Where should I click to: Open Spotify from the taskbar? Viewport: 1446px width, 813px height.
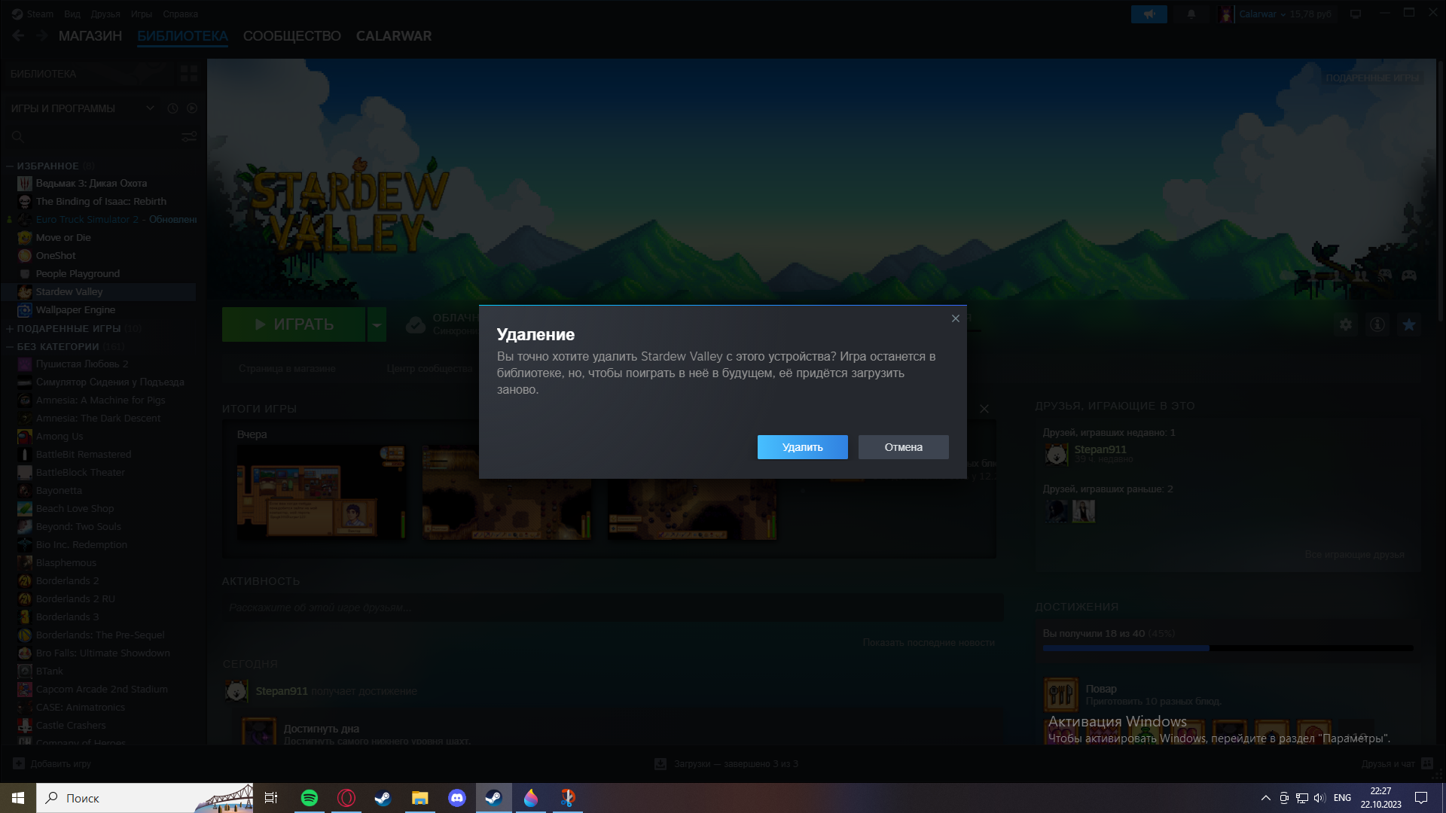[309, 798]
